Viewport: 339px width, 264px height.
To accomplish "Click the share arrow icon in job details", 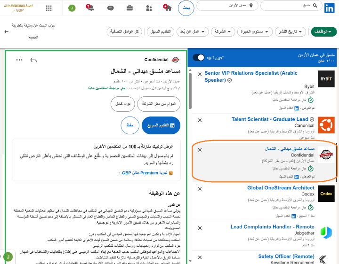I will pyautogui.click(x=33, y=60).
